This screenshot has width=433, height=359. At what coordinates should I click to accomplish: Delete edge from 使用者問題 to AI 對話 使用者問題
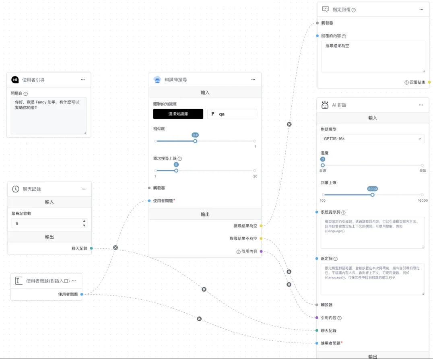click(x=199, y=319)
